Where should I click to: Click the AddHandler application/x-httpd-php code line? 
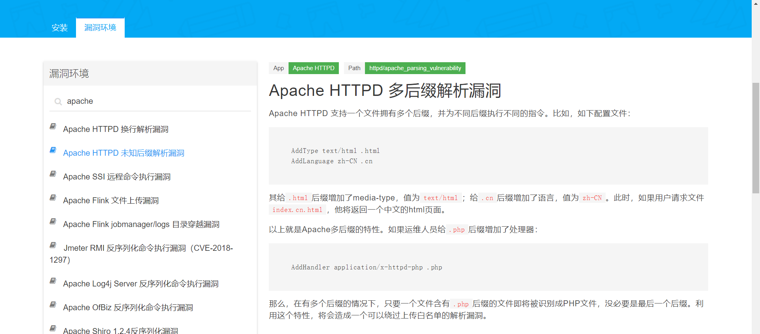tap(367, 267)
